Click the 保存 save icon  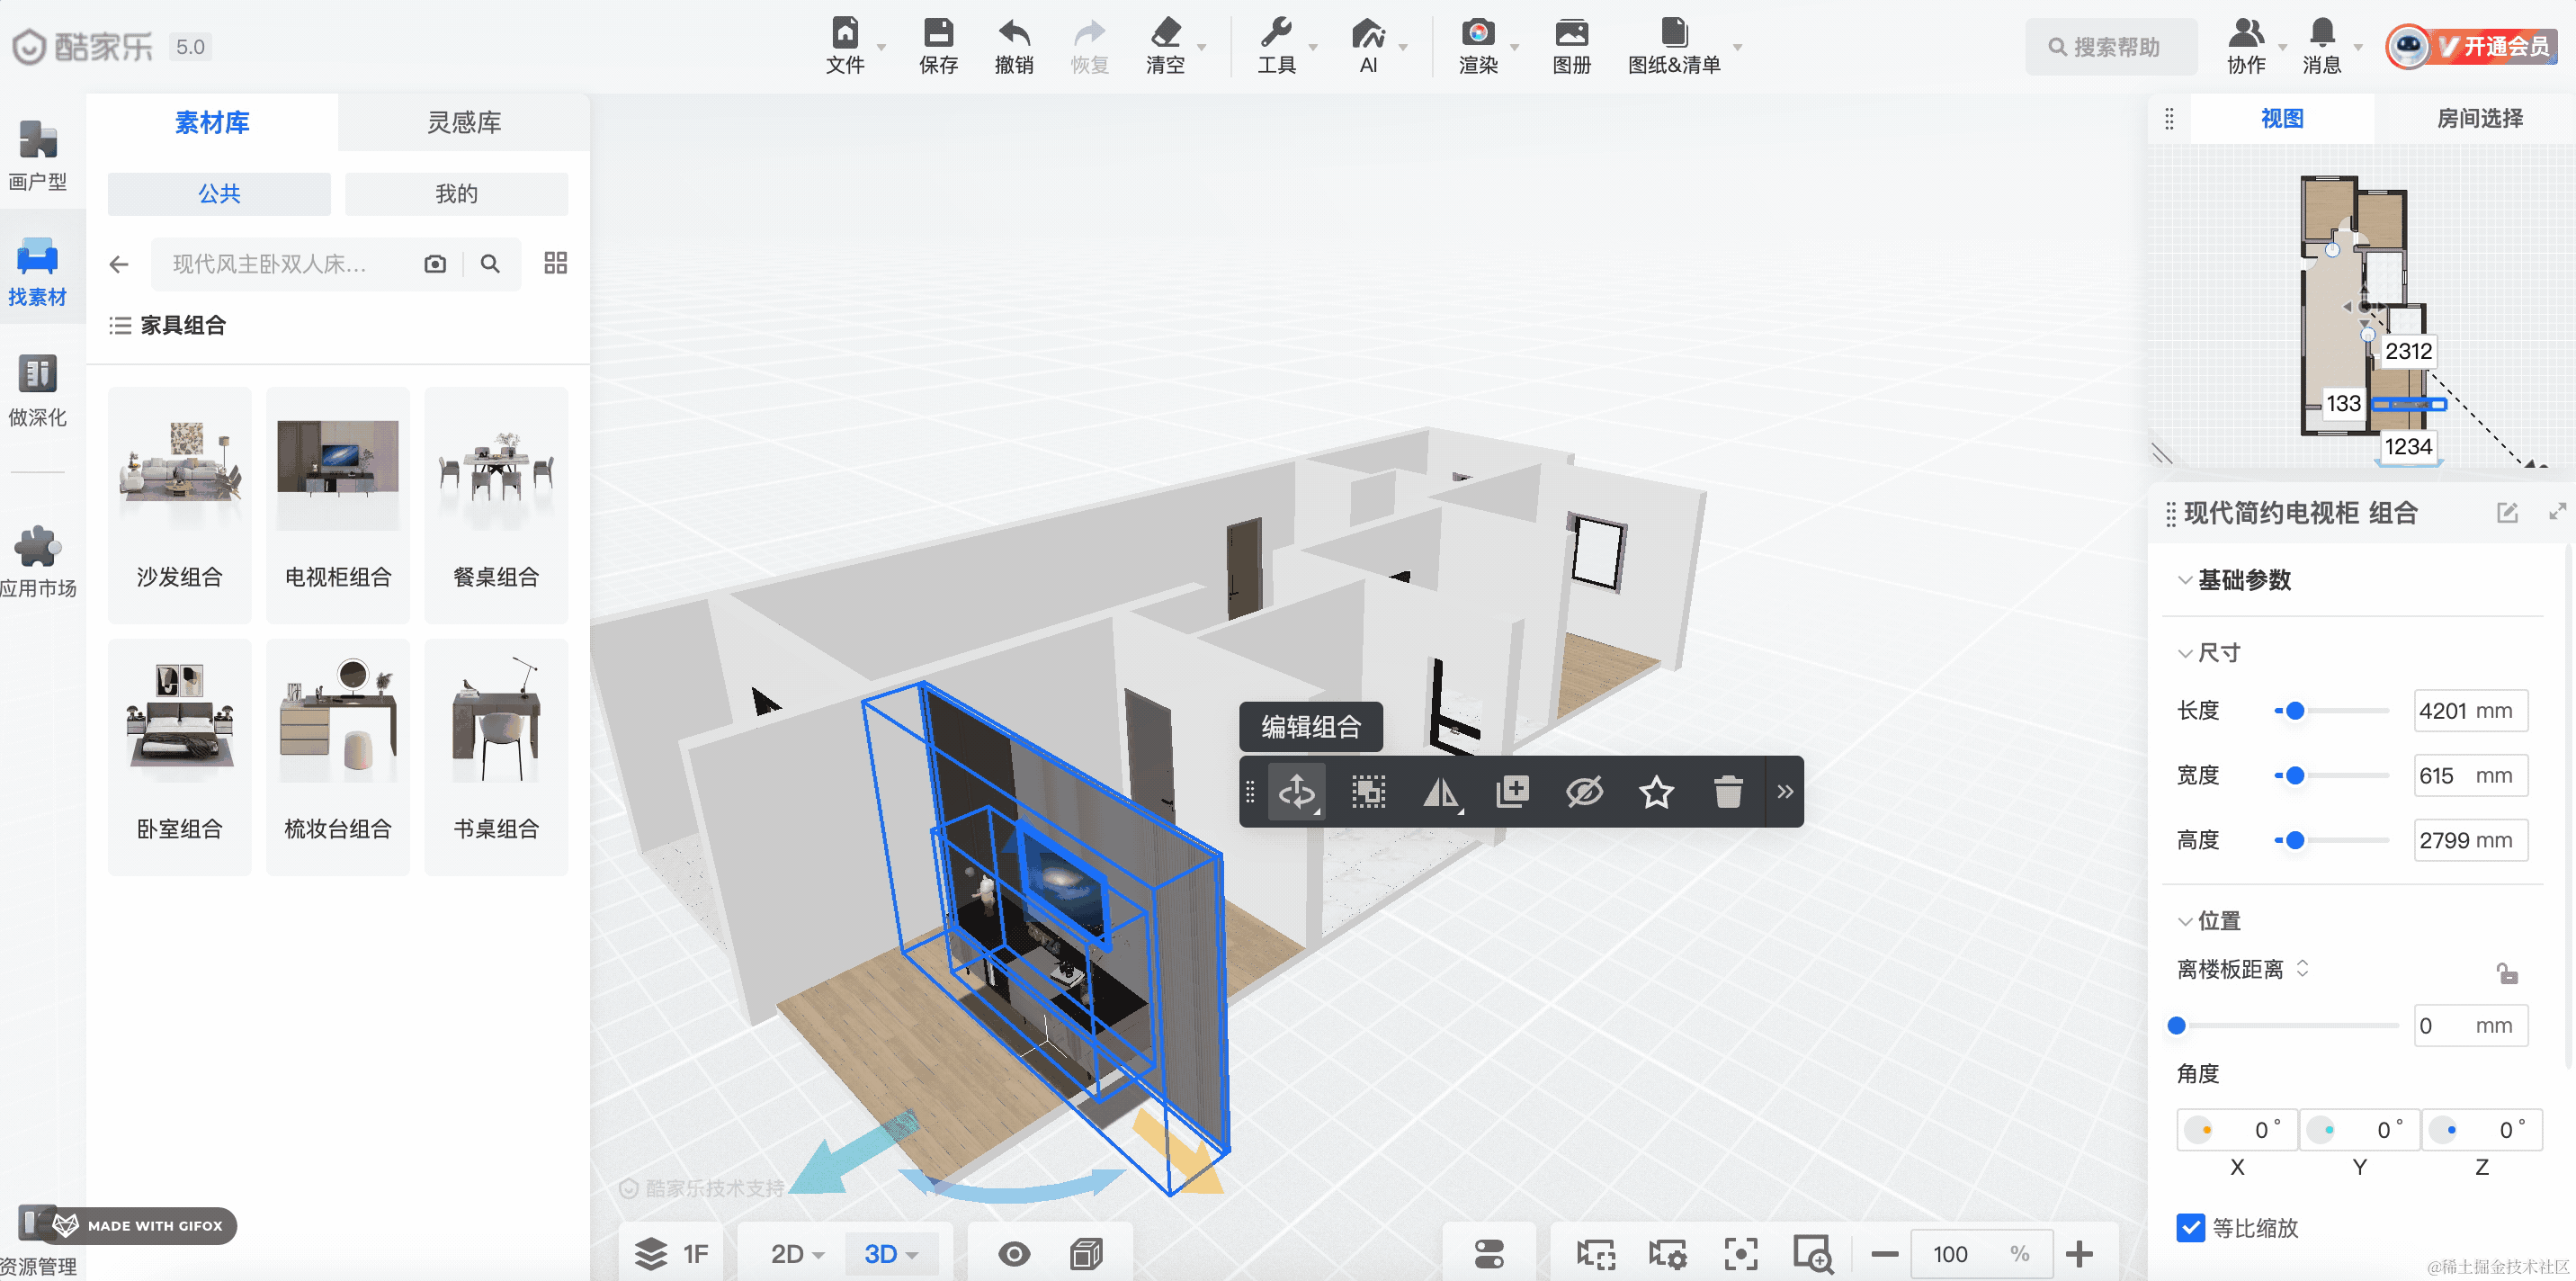click(938, 33)
